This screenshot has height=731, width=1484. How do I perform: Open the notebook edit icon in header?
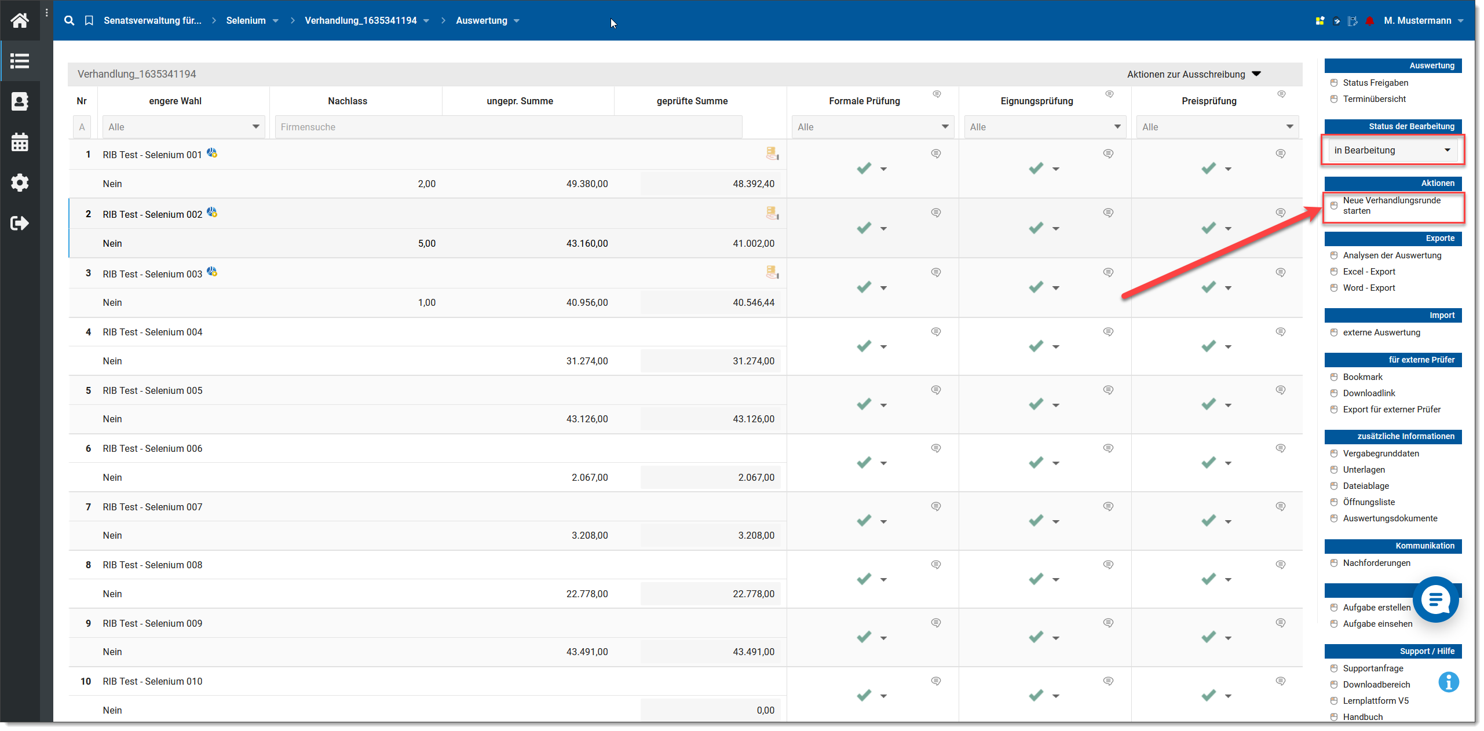pos(1353,21)
